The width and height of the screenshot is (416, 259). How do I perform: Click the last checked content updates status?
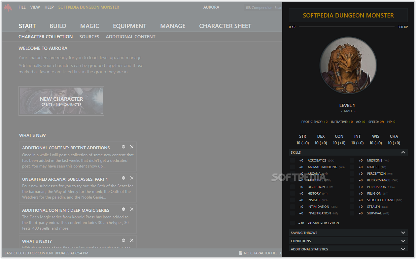point(47,253)
